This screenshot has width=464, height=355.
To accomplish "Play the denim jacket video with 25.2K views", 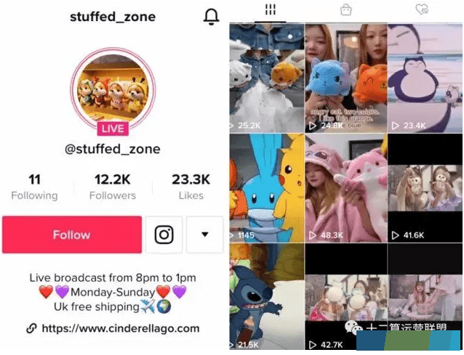I will coord(267,78).
